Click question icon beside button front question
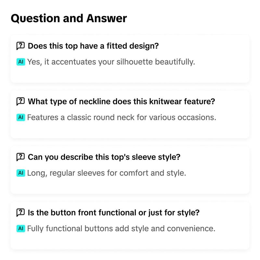The image size is (260, 260). click(x=20, y=213)
